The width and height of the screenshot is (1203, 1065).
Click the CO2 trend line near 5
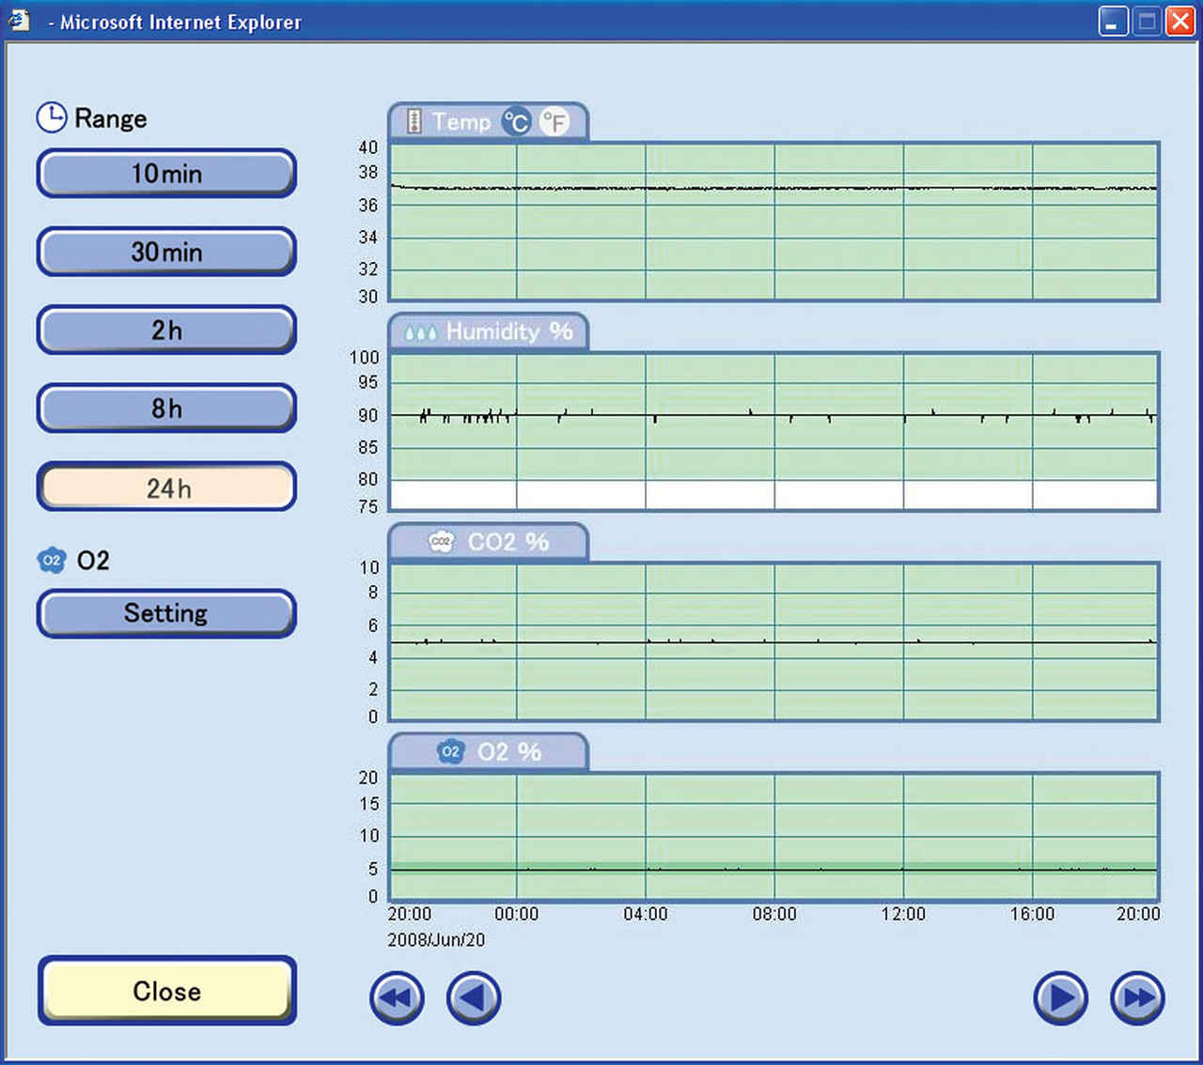773,642
